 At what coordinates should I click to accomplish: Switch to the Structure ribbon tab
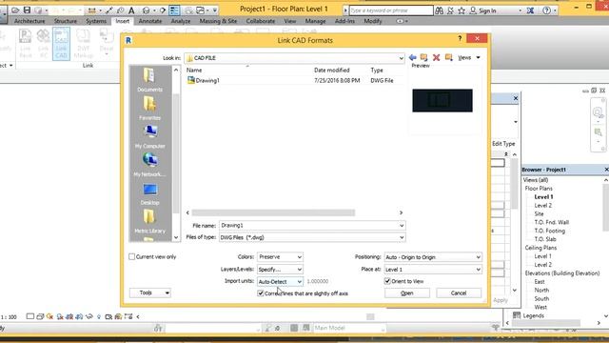(66, 21)
